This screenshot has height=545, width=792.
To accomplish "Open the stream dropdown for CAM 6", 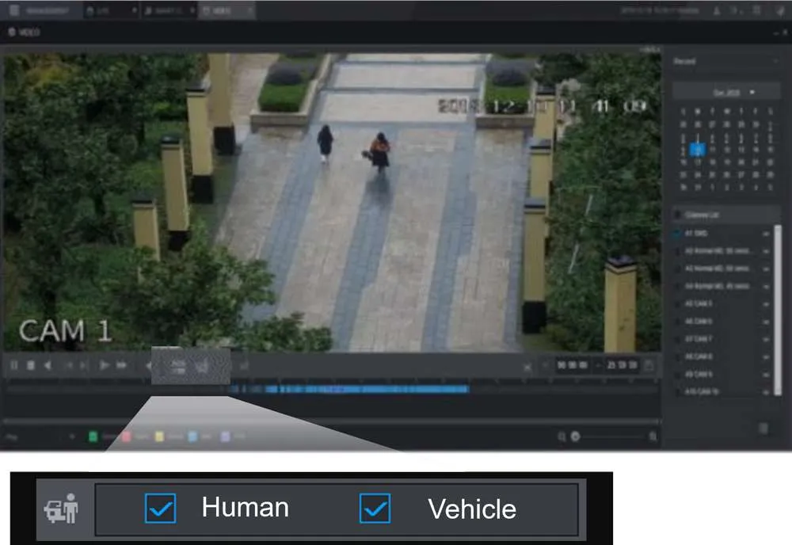I will (x=766, y=322).
